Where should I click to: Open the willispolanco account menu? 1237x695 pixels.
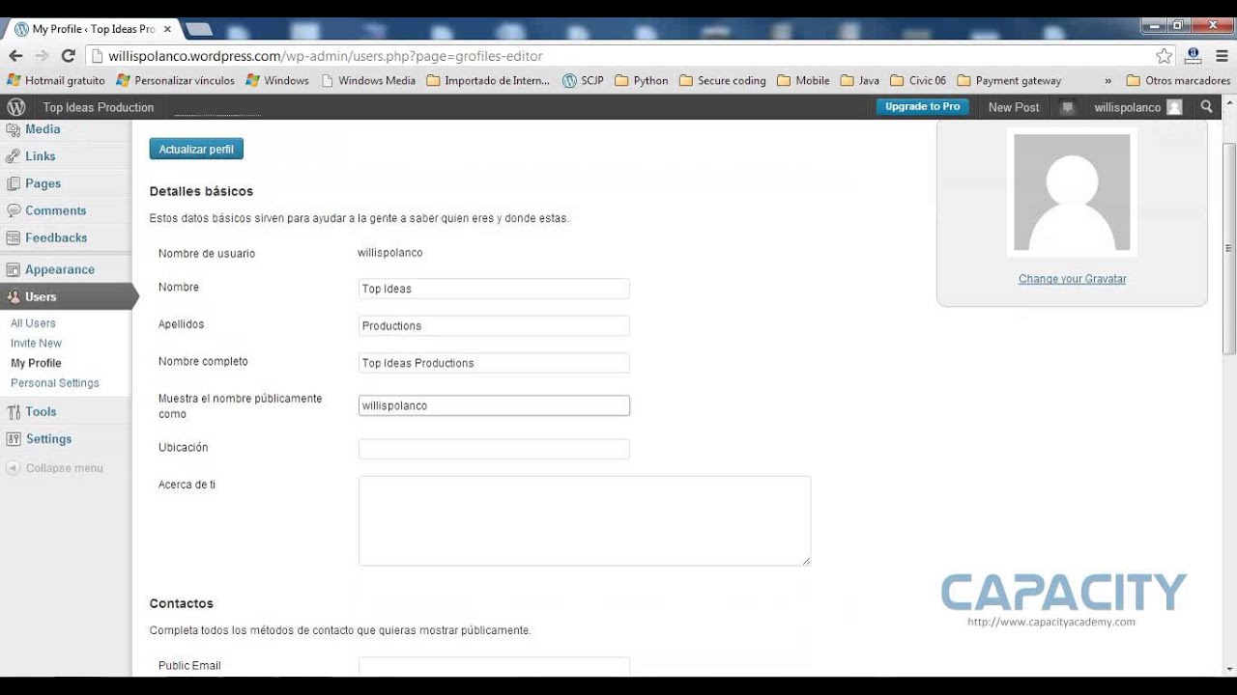click(x=1137, y=107)
